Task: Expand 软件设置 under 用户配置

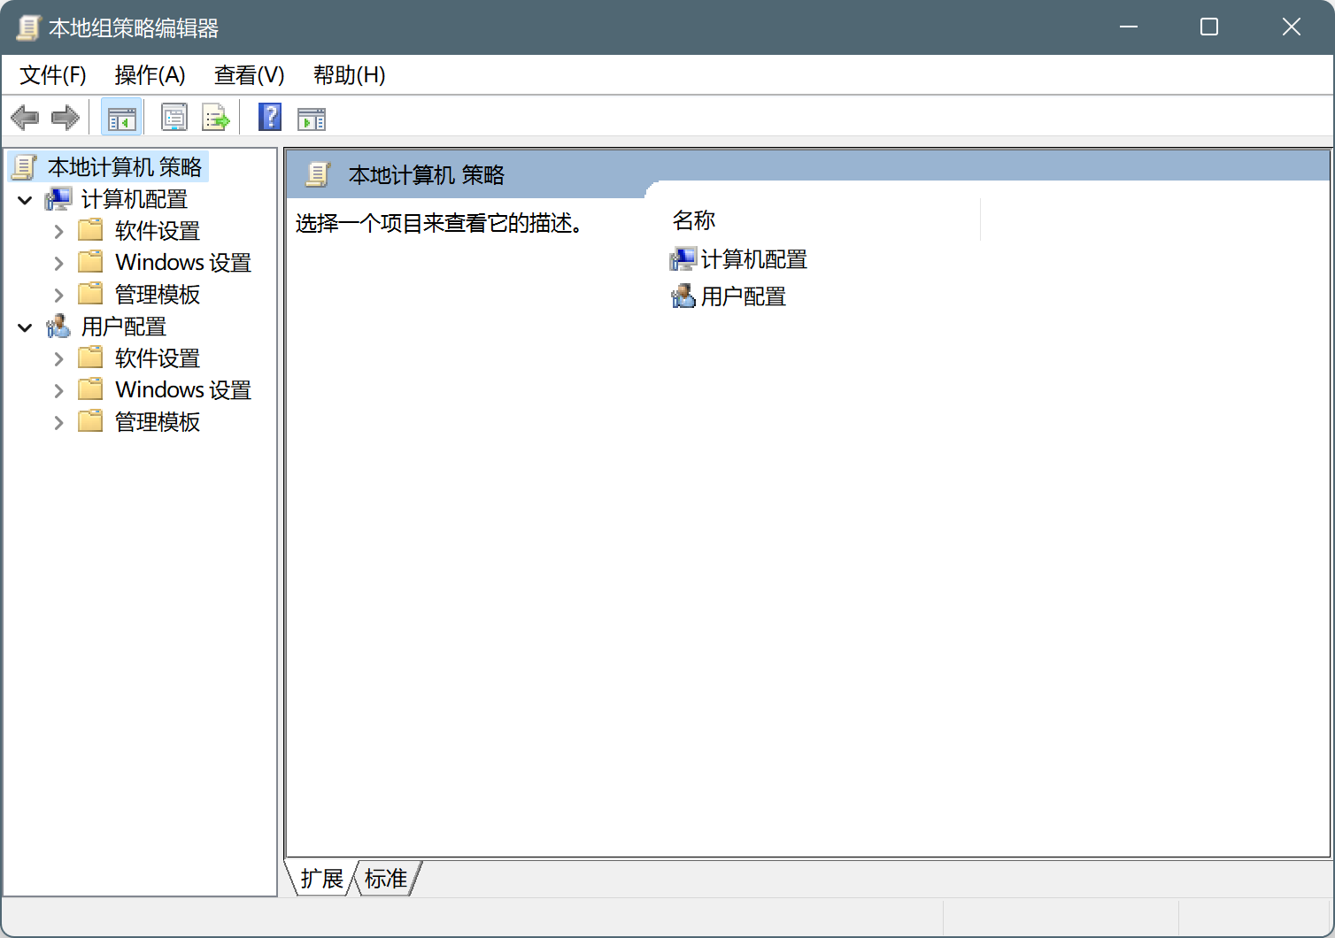Action: pyautogui.click(x=58, y=359)
